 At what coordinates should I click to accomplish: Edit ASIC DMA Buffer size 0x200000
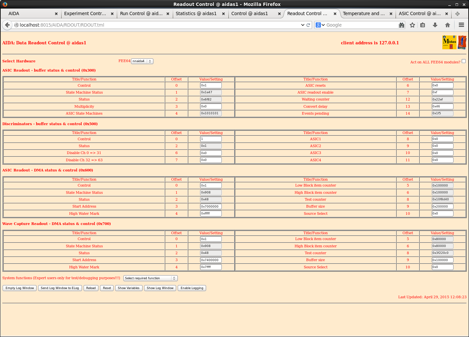(442, 207)
